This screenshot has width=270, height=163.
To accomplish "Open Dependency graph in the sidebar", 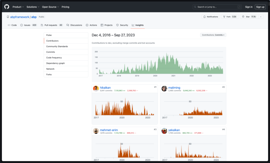I will click(66, 63).
